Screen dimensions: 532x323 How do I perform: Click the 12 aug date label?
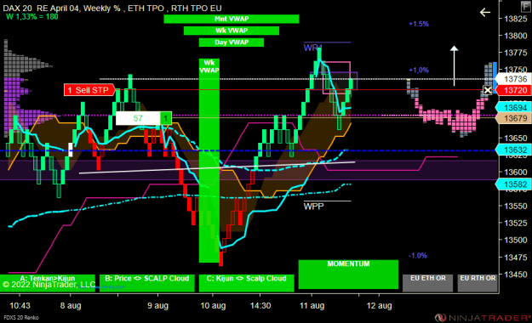tap(379, 306)
